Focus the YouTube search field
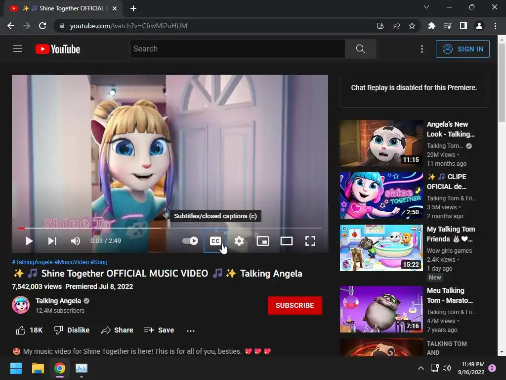 pos(238,49)
